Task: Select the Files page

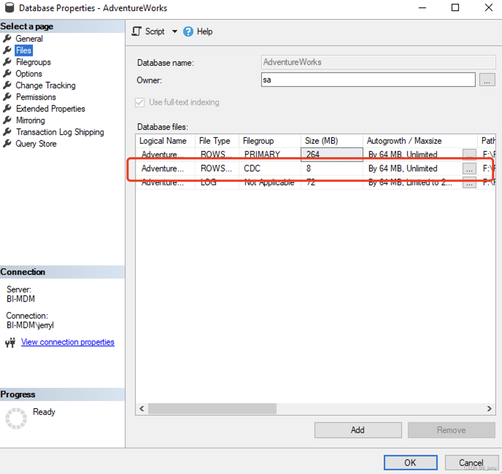Action: coord(24,50)
